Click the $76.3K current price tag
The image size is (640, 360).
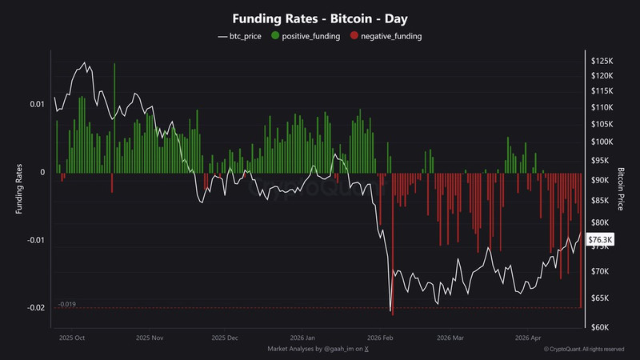(x=600, y=239)
